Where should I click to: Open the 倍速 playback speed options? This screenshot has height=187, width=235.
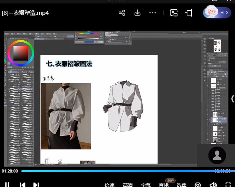tap(109, 185)
